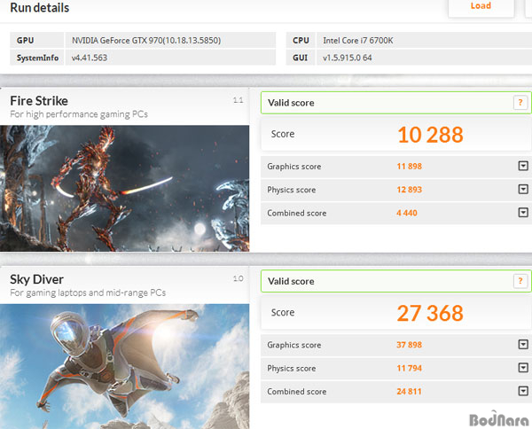Expand Fire Strike Graphics score details
Screen dimensions: 532x429
point(523,166)
